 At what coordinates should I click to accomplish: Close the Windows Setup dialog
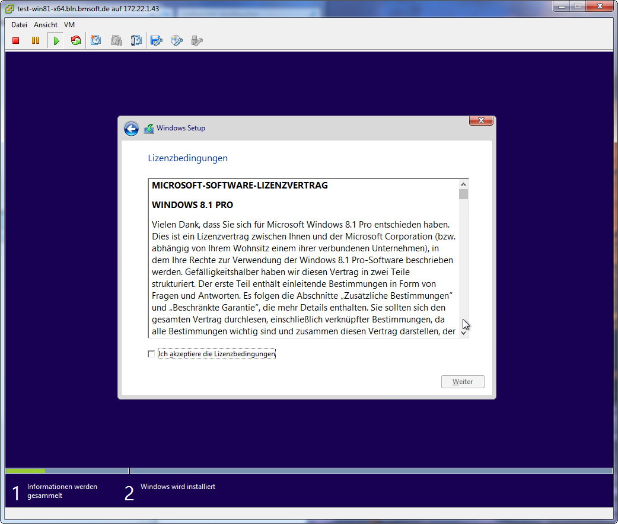(481, 120)
